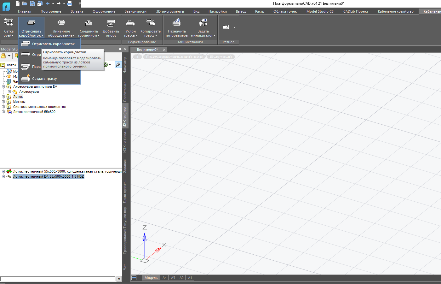
Task: Toggle the pushpin icon in panel toolbar
Action: tap(118, 64)
